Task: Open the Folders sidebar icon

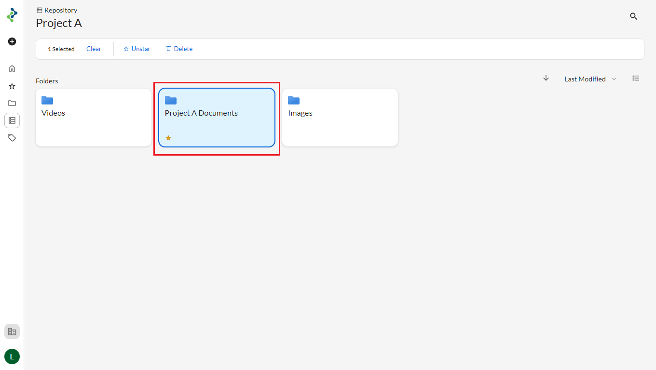Action: pos(12,103)
